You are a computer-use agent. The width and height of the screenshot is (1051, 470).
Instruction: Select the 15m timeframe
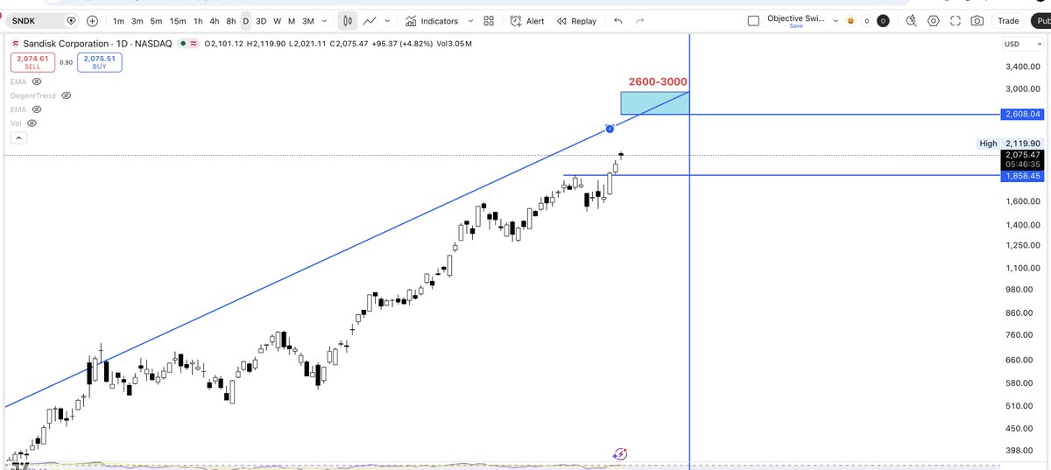click(178, 21)
